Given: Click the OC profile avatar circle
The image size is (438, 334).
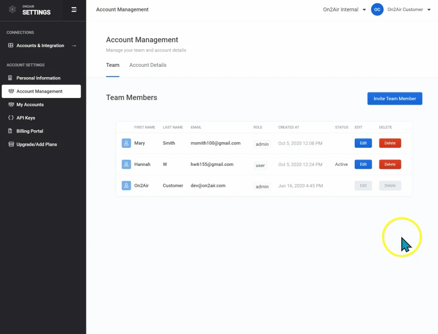Looking at the screenshot, I should coord(377,9).
